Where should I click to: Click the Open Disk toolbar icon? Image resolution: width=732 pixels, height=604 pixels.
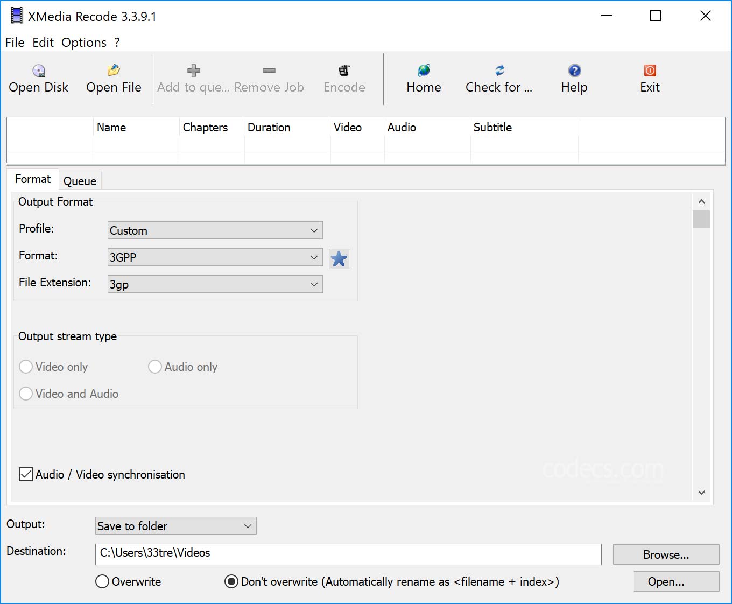(x=39, y=71)
